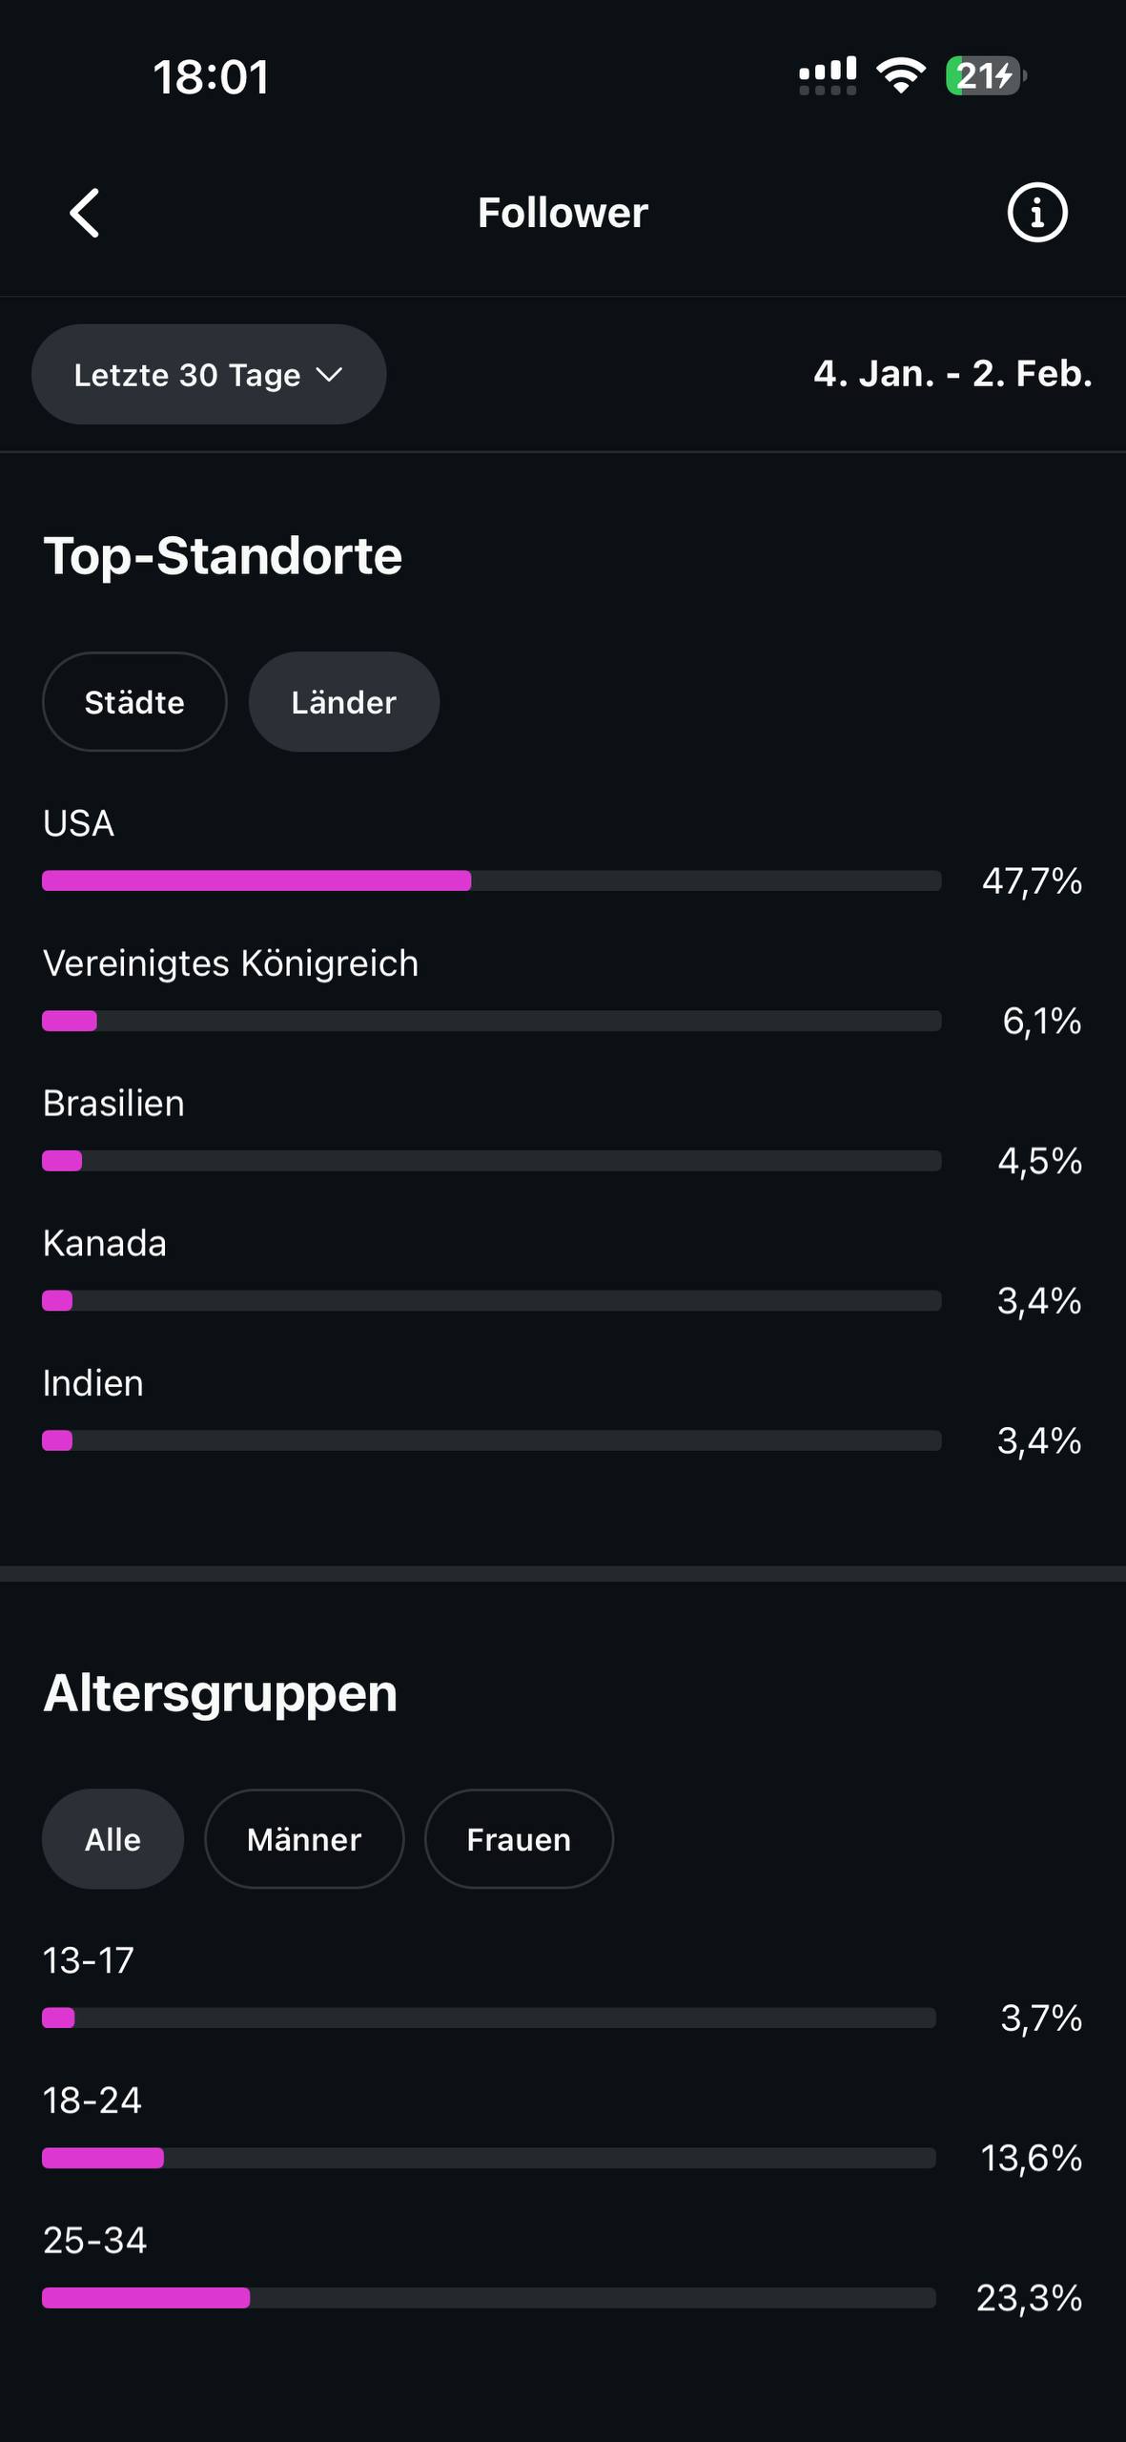This screenshot has height=2442, width=1126.
Task: Tap the clock showing 18:01
Action: (211, 76)
